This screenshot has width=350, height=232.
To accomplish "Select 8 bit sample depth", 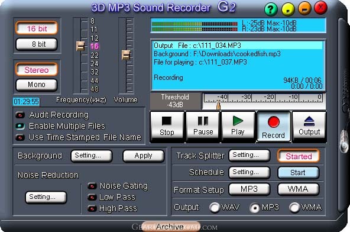I will tap(37, 44).
